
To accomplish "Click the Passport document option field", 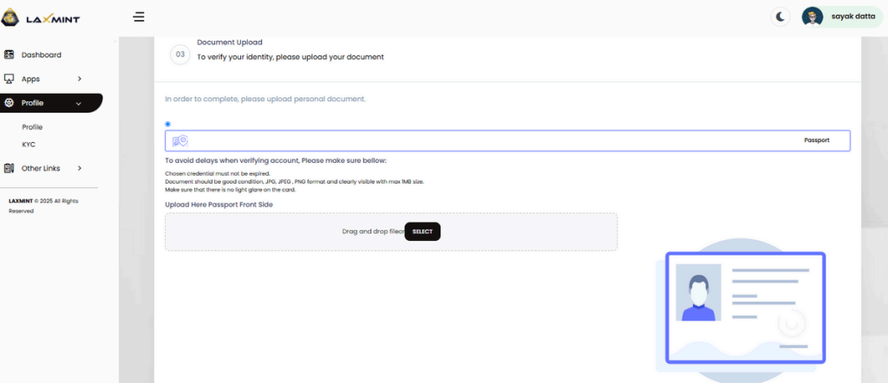I will (x=507, y=140).
